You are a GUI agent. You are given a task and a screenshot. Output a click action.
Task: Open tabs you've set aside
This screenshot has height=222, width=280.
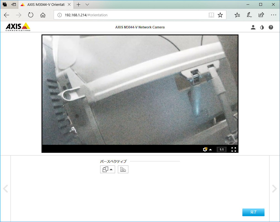click(5, 4)
